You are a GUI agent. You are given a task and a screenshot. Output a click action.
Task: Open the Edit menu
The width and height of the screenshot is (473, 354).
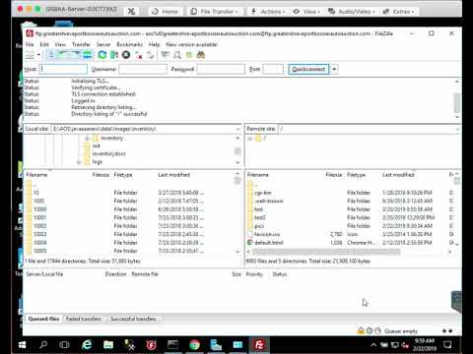click(44, 44)
